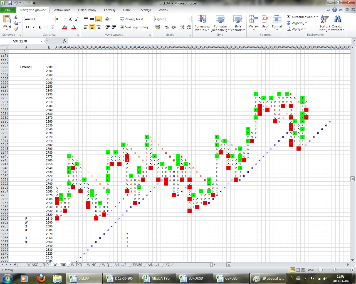This screenshot has height=284, width=356.
Task: Click the formula bar input field
Action: [210, 41]
